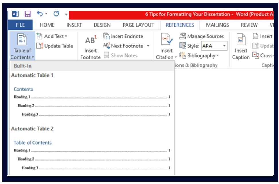Click Manage Sources in the ribbon
The height and width of the screenshot is (184, 279).
(202, 36)
